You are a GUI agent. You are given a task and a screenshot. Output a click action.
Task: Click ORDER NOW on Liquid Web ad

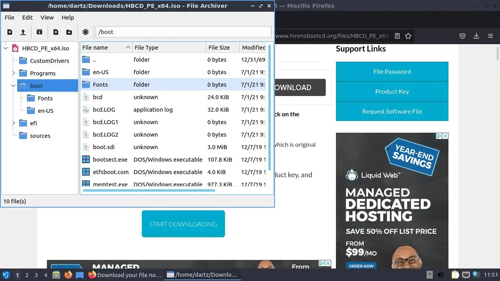pyautogui.click(x=361, y=266)
